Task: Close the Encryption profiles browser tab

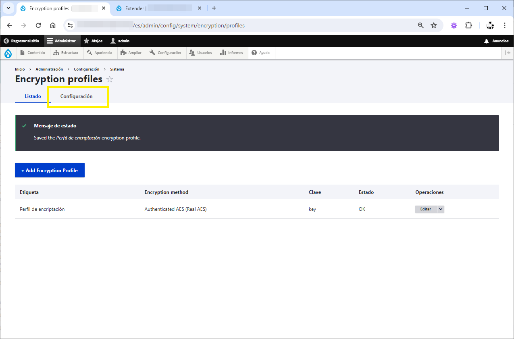Action: (104, 8)
